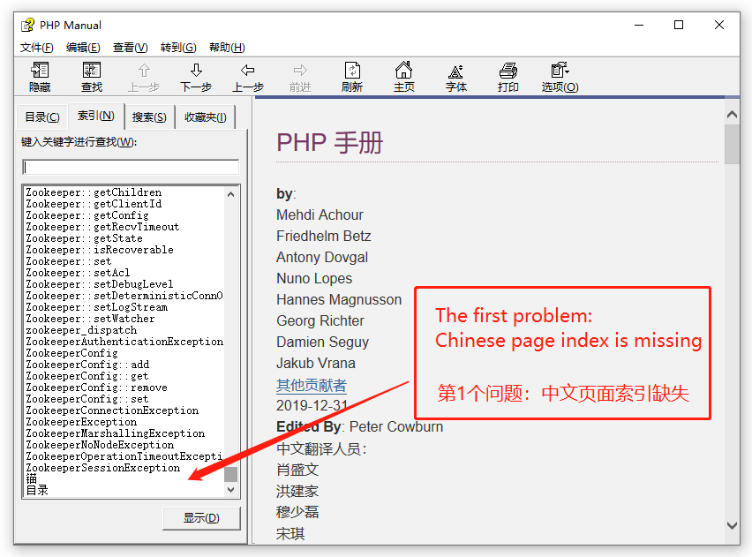This screenshot has height=557, width=752.
Task: Open the 帮助(H) menu
Action: coord(227,48)
